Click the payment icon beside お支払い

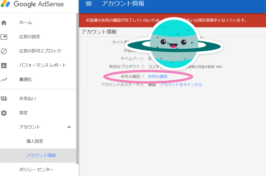click(x=4, y=98)
